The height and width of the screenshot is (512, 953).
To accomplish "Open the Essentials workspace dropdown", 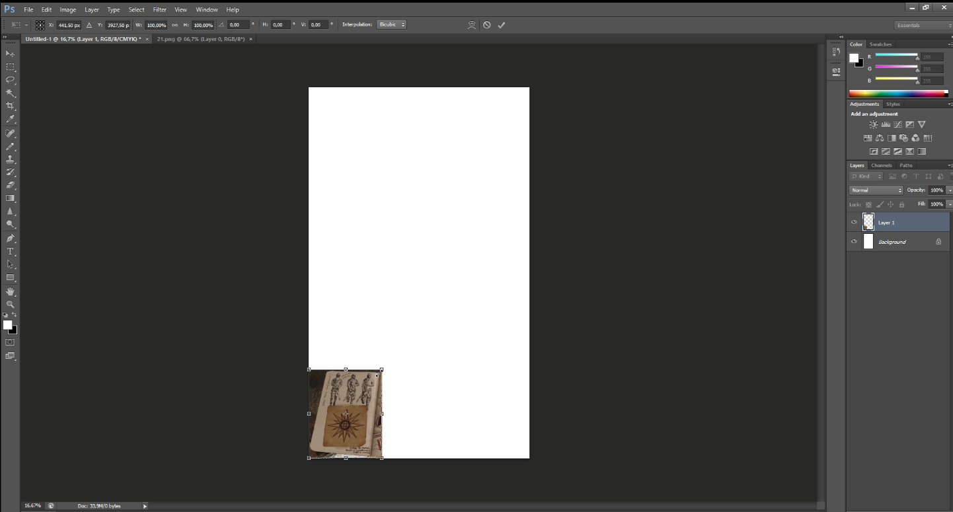I will click(923, 25).
